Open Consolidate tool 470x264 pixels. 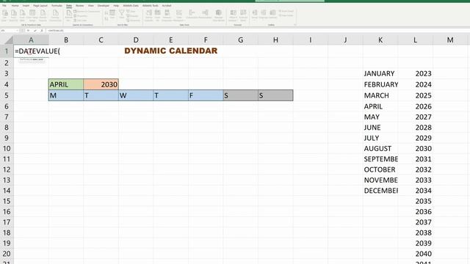tap(192, 15)
